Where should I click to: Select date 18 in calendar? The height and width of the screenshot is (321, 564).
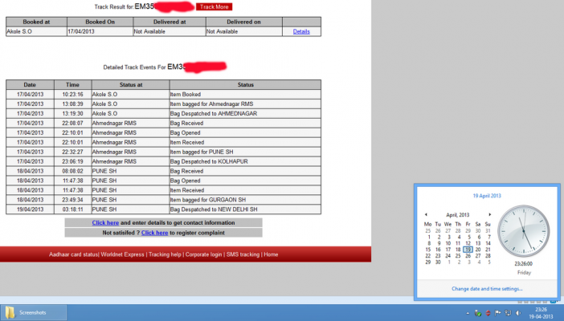pos(457,250)
